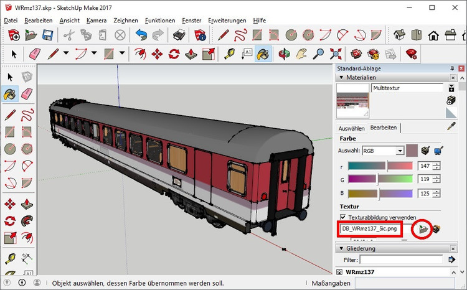Browse for texture image file
Screen dimensions: 467x290
click(x=425, y=229)
